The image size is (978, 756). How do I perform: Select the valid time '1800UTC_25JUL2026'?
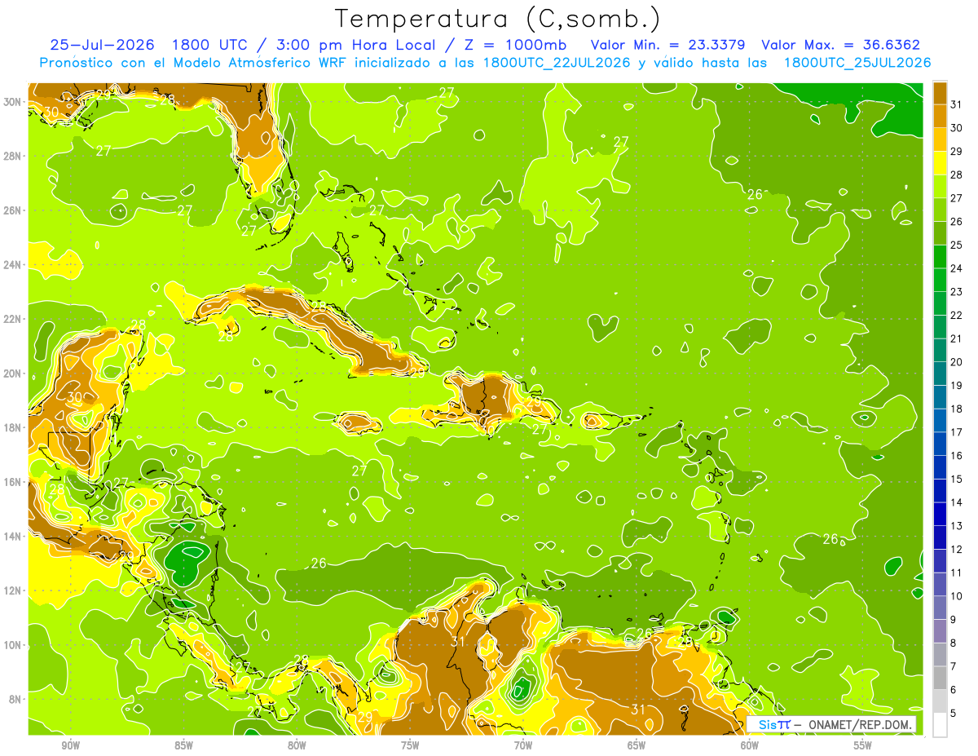click(857, 62)
